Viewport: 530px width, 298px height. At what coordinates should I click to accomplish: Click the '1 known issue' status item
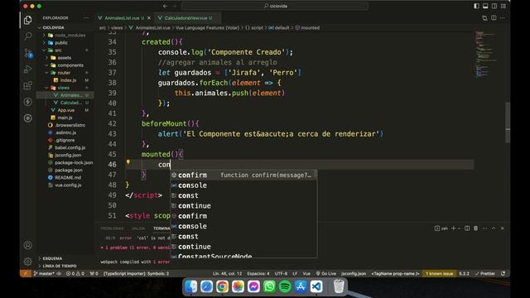point(439,274)
